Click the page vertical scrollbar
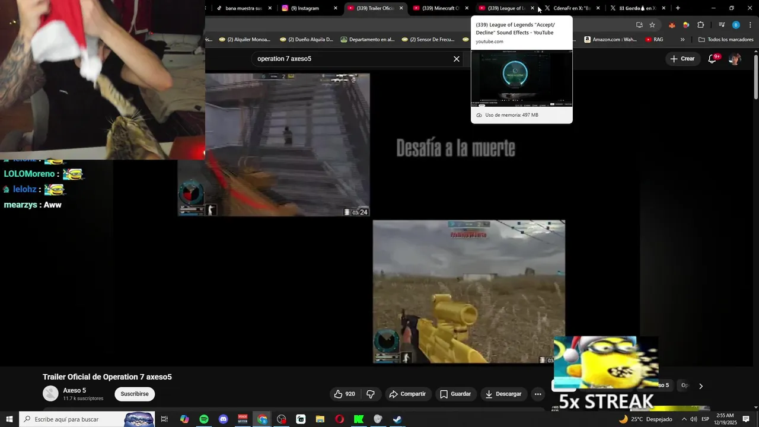Screen dimensions: 759x427 [x=755, y=77]
